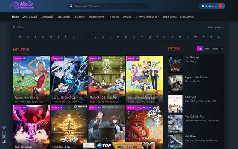Viewport: 238px width, 149px height.
Task: Filter movies by letter S
Action: pos(165,37)
